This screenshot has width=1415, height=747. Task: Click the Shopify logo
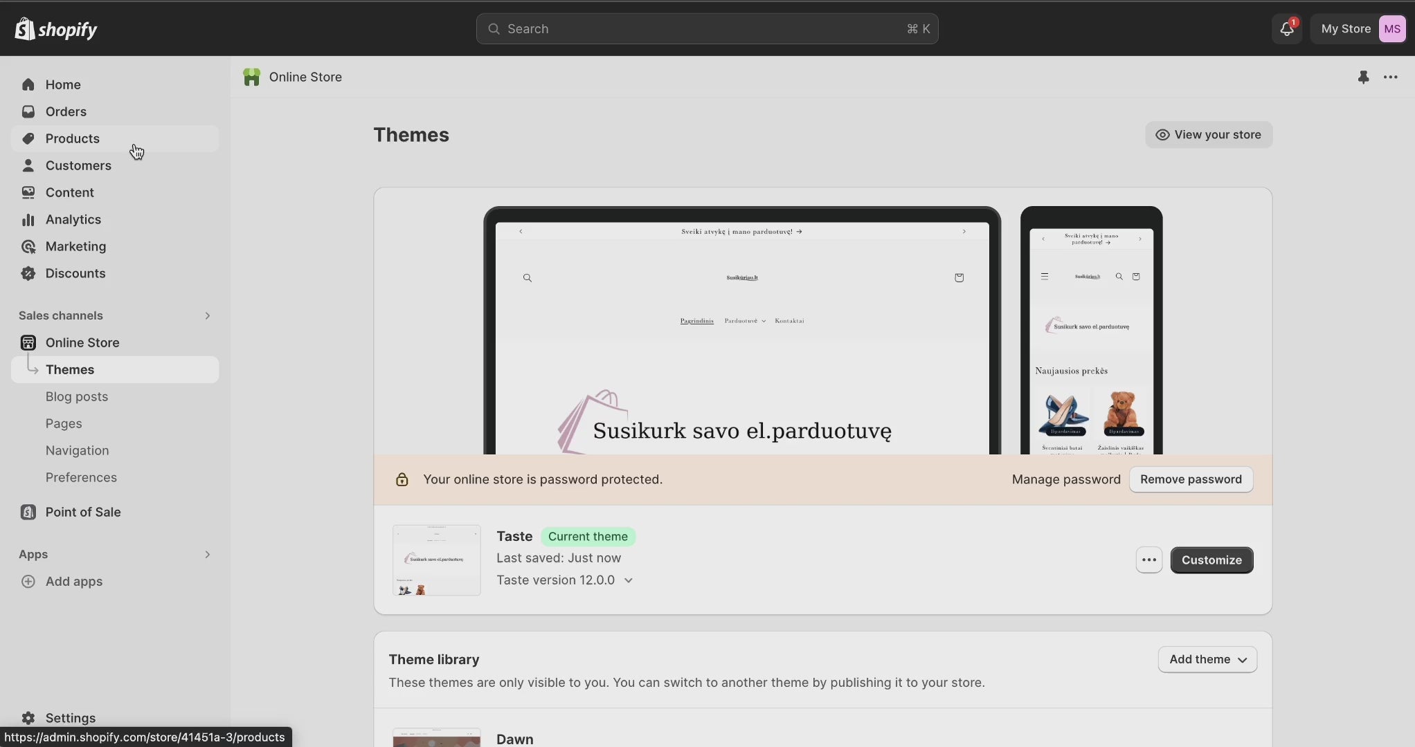coord(55,29)
